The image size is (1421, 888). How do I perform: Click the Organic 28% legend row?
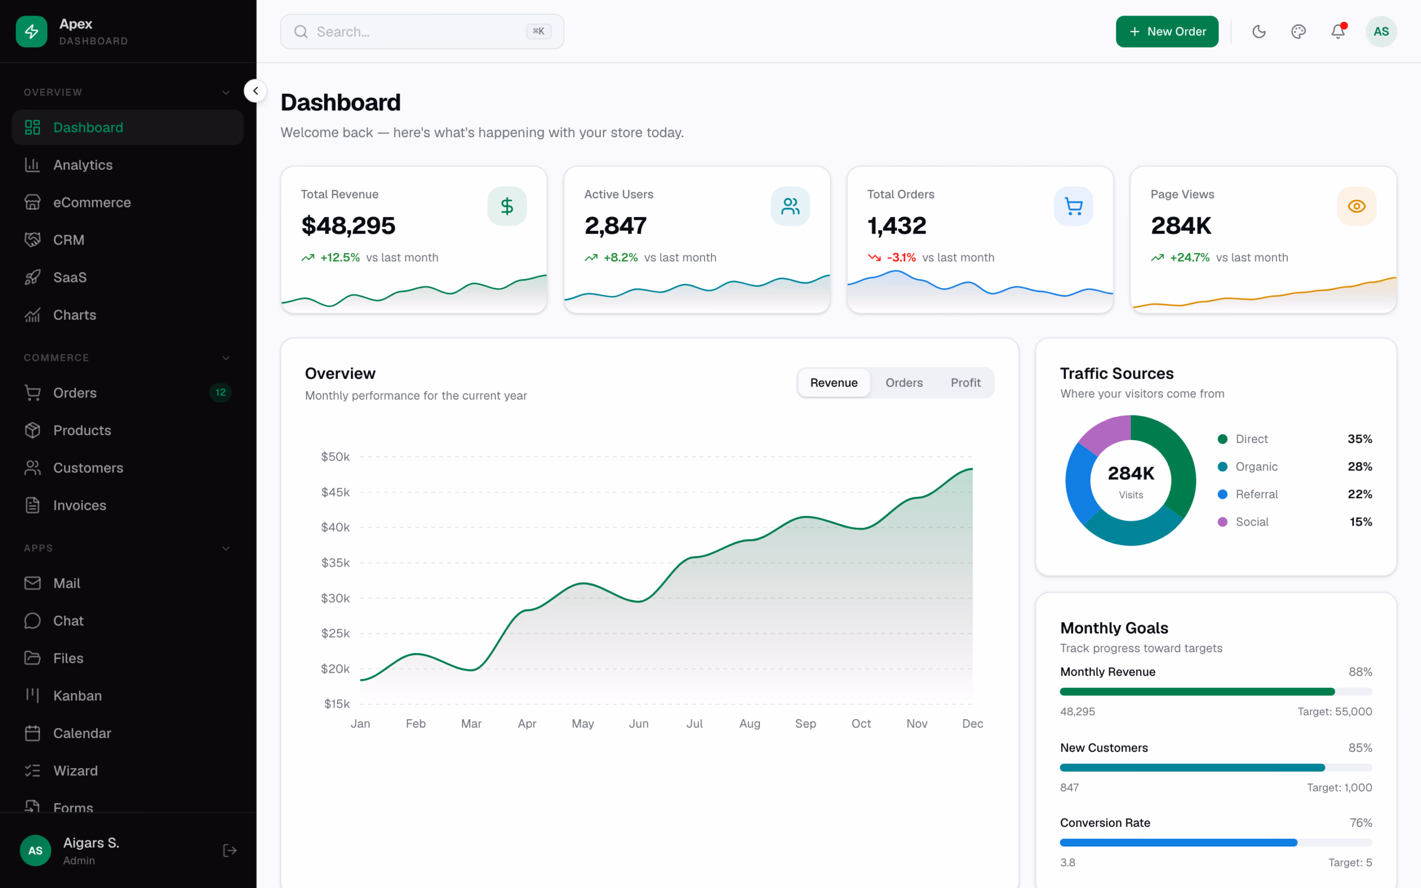[x=1295, y=466]
